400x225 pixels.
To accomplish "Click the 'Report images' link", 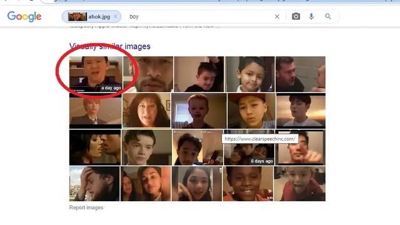I will (x=86, y=207).
